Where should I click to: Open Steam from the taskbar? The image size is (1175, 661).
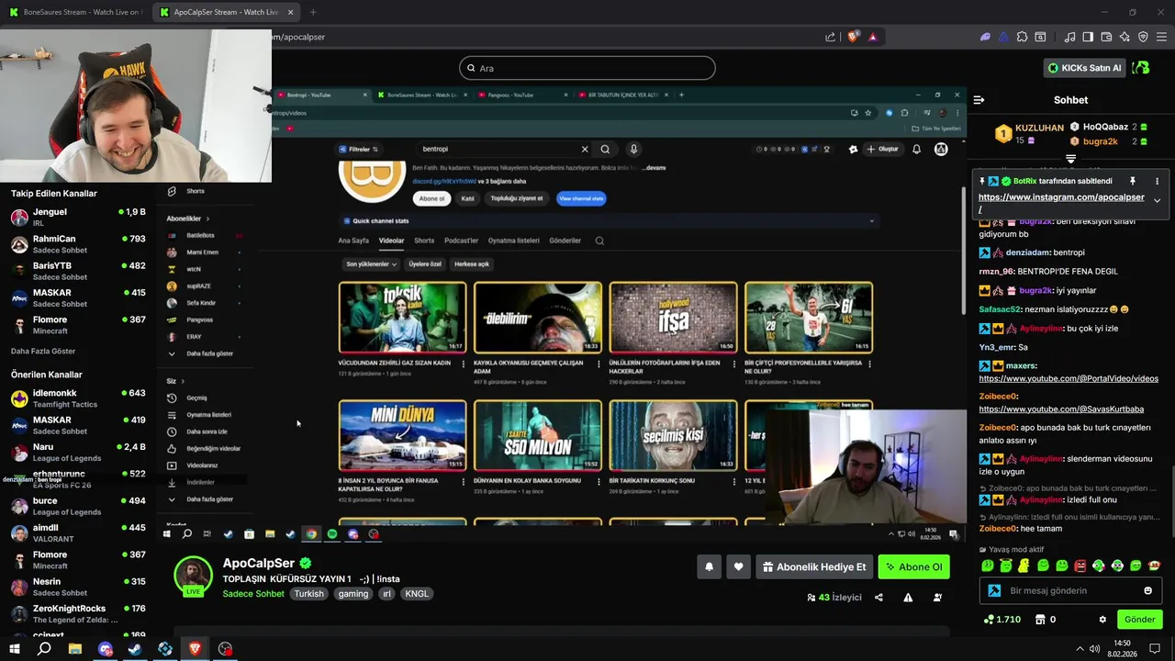pos(135,649)
